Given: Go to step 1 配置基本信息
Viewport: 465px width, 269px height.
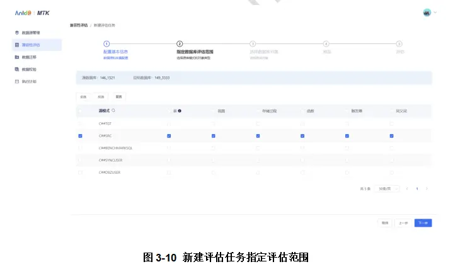Looking at the screenshot, I should 115,52.
